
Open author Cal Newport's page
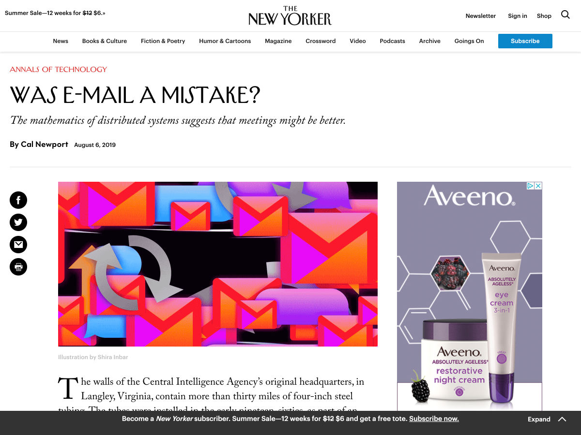click(x=45, y=145)
